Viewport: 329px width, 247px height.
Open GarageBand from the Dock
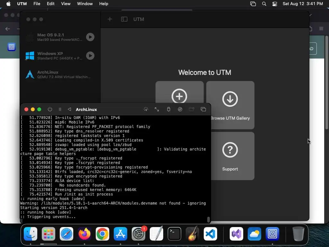point(192,234)
